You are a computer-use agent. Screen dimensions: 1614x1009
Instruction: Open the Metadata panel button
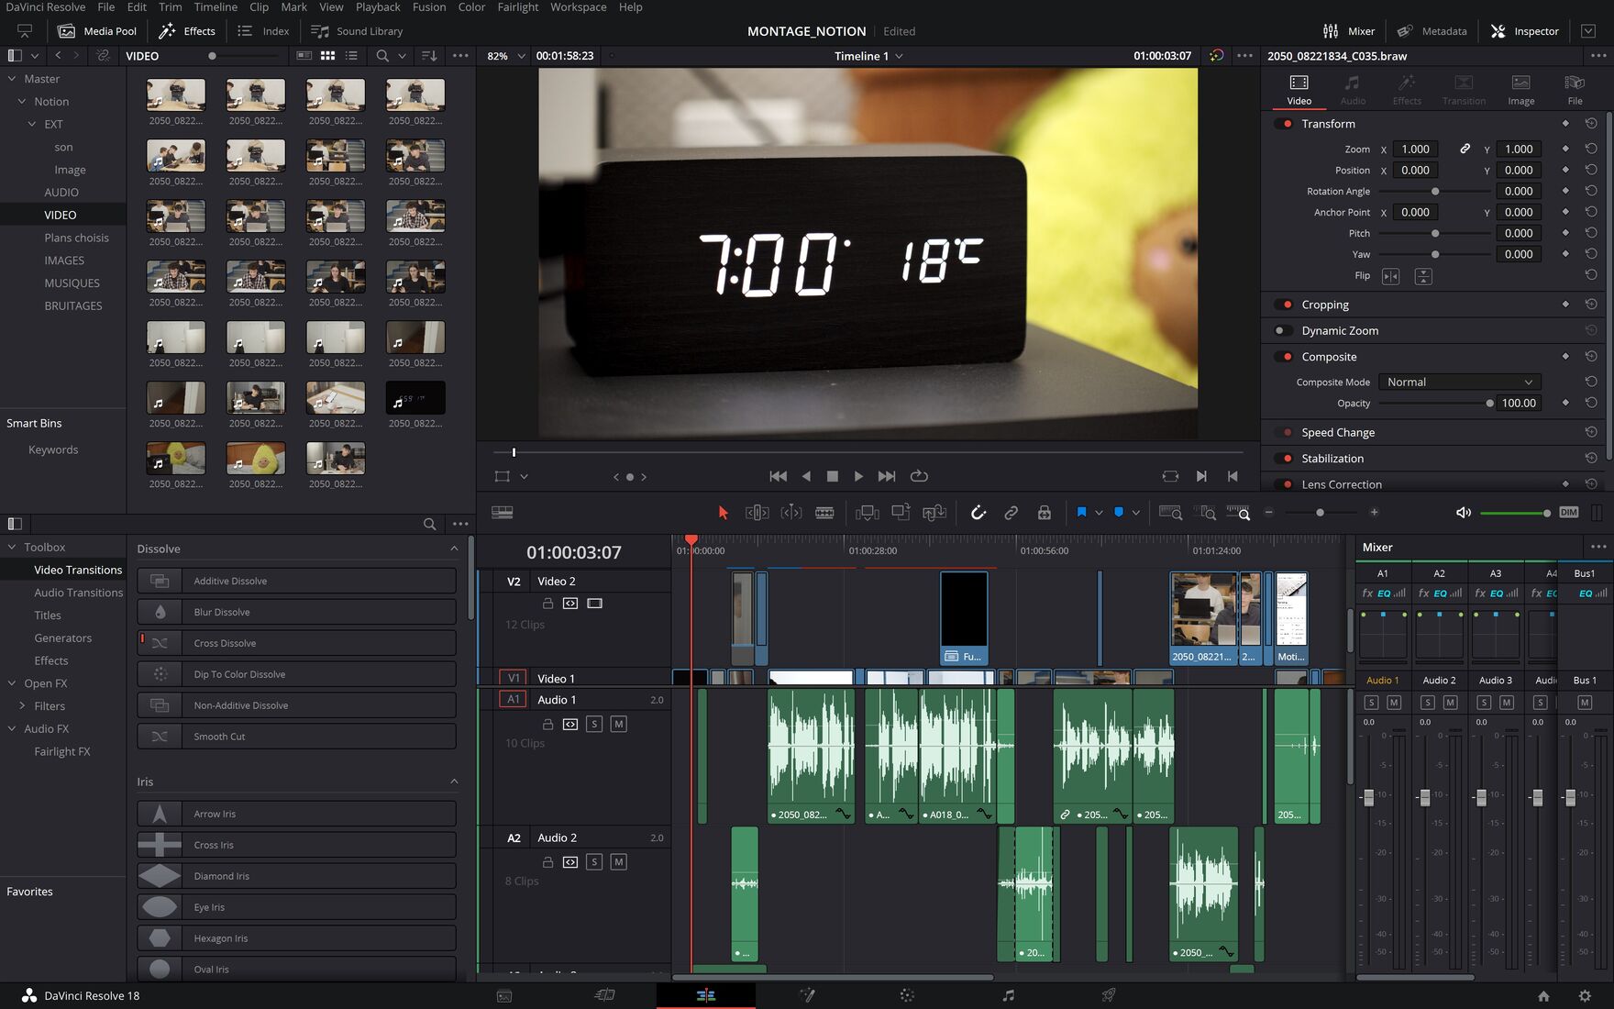[1432, 31]
